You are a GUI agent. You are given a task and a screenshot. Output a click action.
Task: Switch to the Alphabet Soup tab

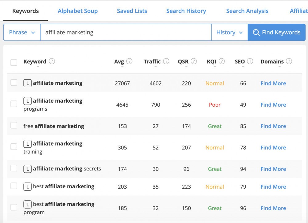coord(78,11)
